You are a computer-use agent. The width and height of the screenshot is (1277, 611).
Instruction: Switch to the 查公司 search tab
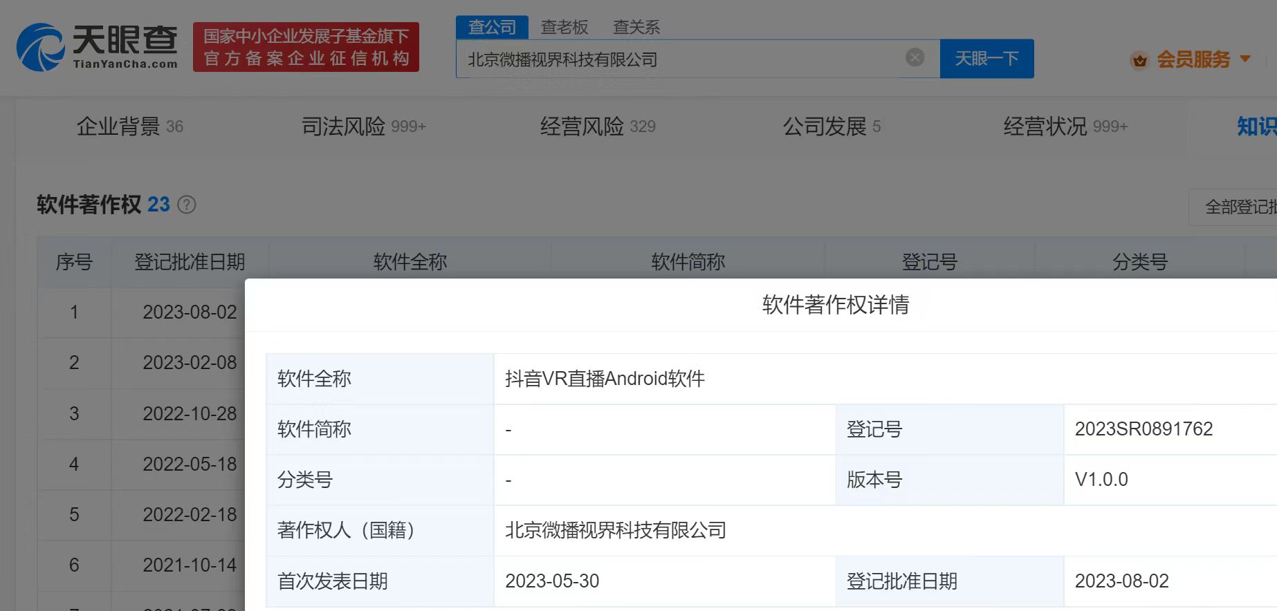pos(492,27)
